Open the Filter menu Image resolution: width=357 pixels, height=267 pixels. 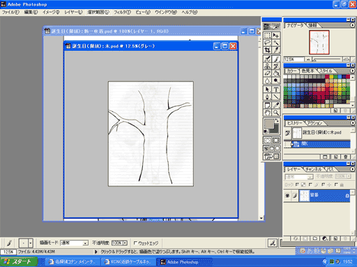tap(122, 12)
